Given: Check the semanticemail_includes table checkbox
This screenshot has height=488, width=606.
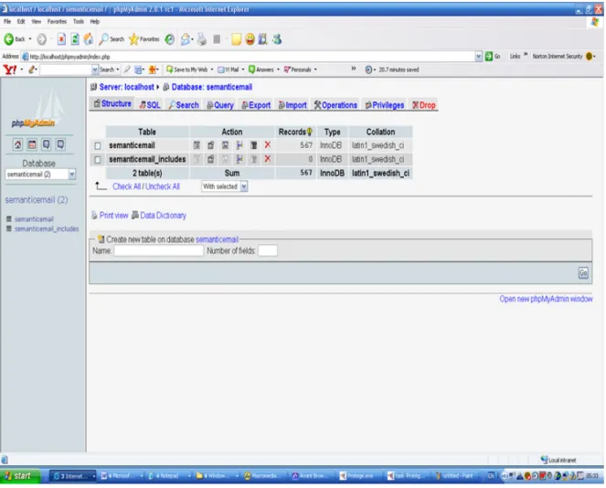Looking at the screenshot, I should click(x=98, y=160).
